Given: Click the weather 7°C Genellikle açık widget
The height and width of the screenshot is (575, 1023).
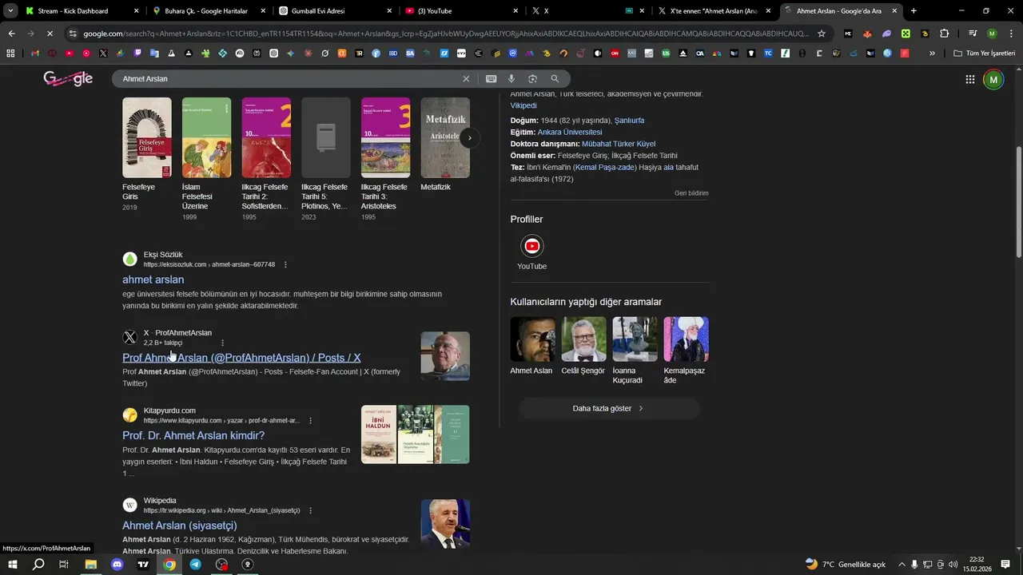Looking at the screenshot, I should [845, 564].
